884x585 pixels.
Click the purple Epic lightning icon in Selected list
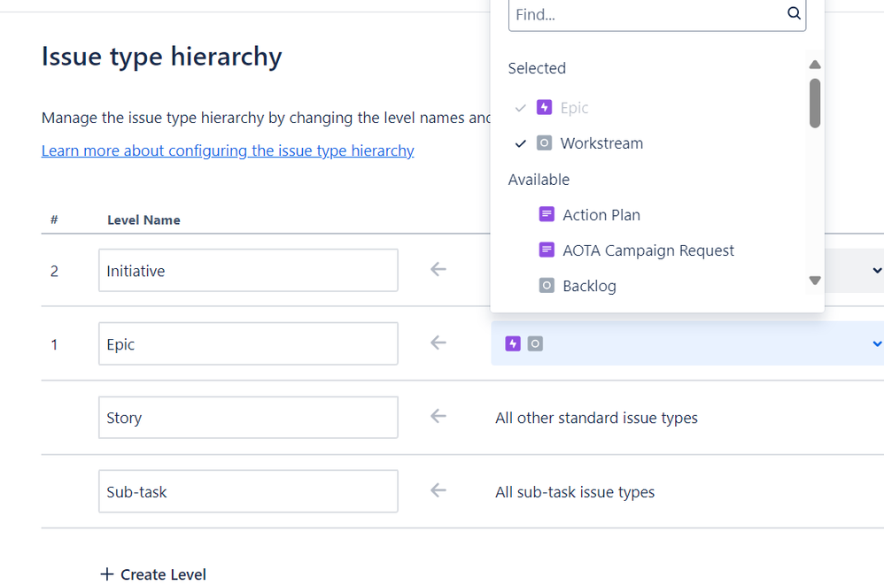coord(545,108)
